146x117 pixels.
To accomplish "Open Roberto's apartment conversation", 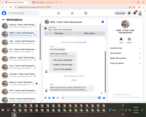I will coord(20,59).
